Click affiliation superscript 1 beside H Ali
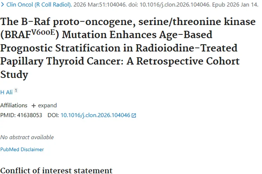The height and width of the screenshot is (174, 262). [x=16, y=91]
